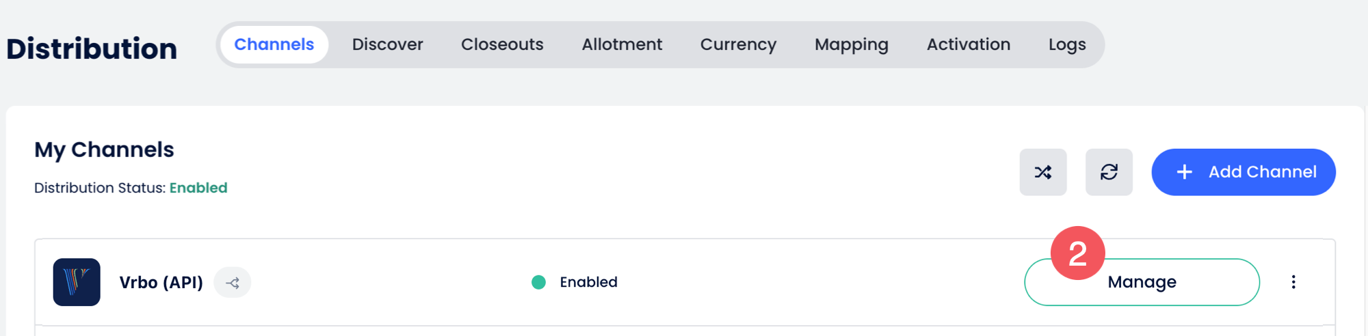
Task: Click the Vrbo channel logo
Action: [77, 282]
